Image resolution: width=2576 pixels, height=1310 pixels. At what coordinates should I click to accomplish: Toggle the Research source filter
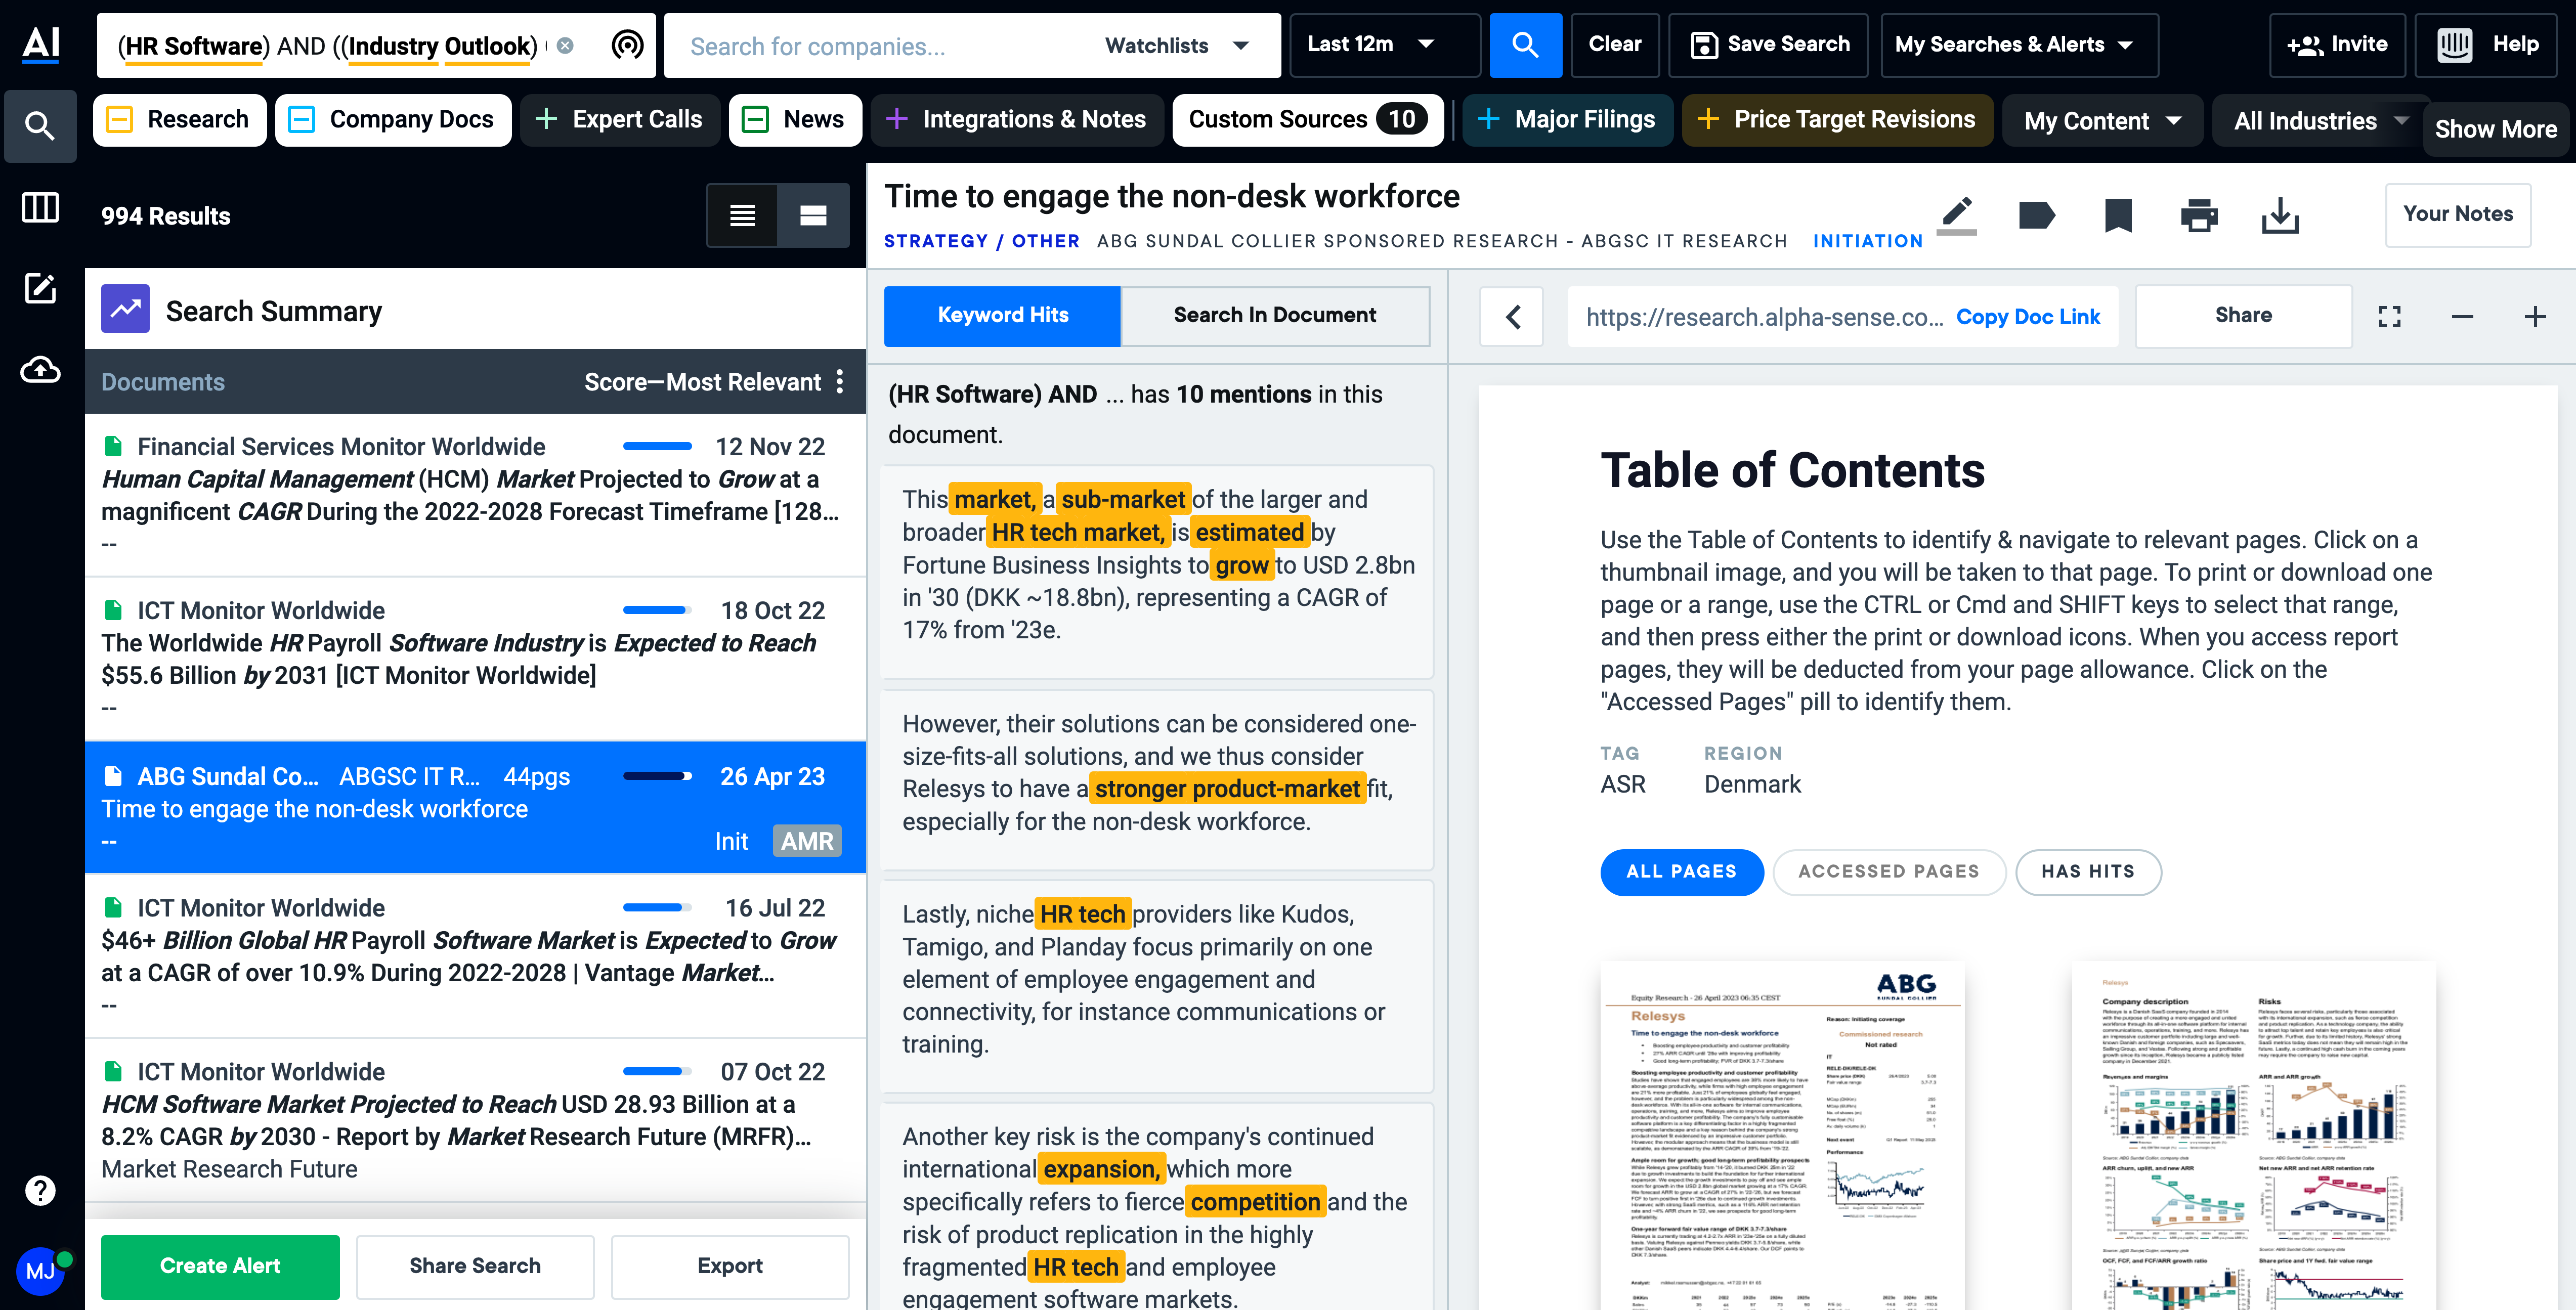179,120
